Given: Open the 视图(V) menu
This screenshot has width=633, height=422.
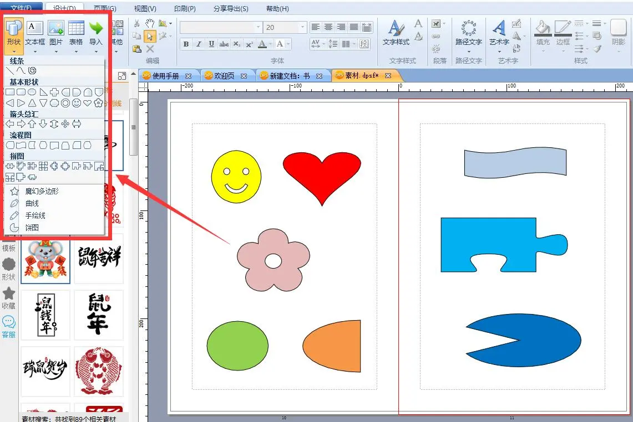Looking at the screenshot, I should pos(145,9).
